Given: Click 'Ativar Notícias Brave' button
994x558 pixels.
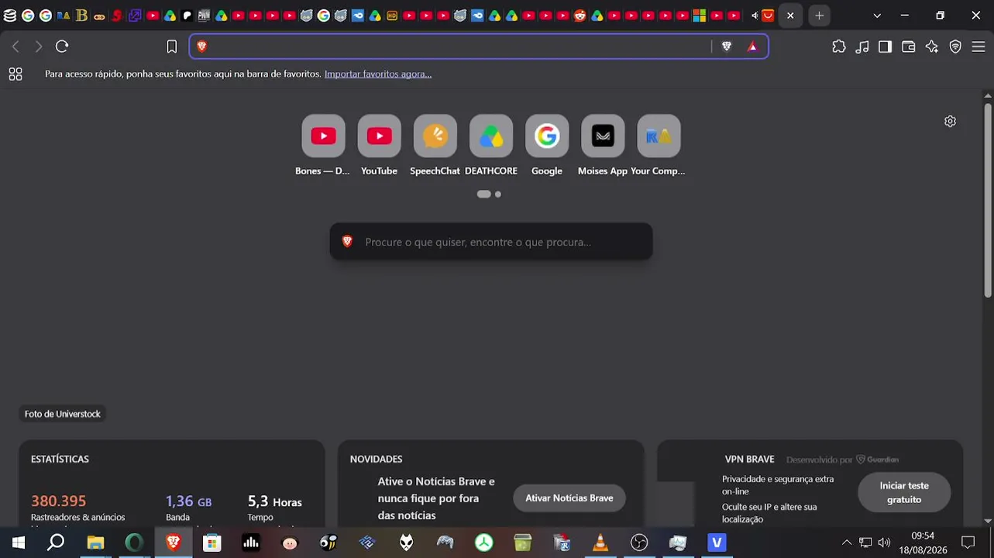Looking at the screenshot, I should pyautogui.click(x=569, y=498).
